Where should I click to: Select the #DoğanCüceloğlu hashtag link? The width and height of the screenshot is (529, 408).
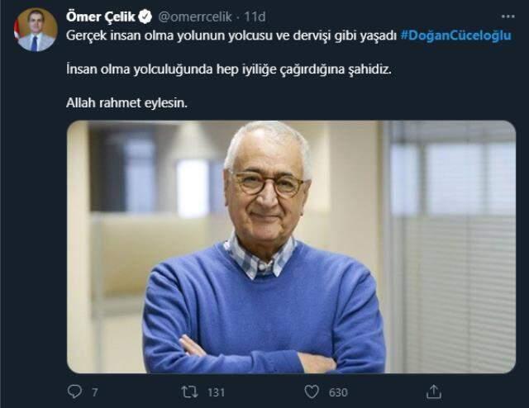[455, 36]
